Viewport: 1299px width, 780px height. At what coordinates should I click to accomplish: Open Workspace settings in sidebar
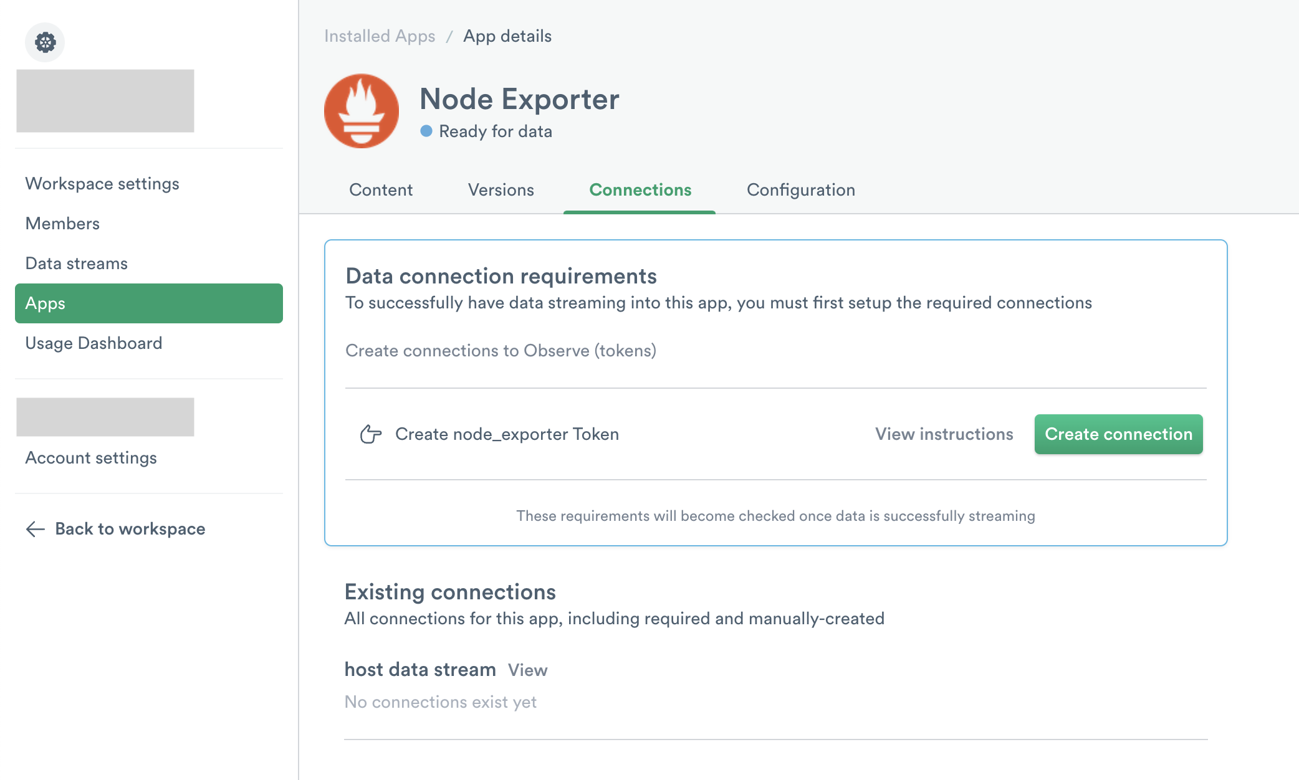point(102,184)
